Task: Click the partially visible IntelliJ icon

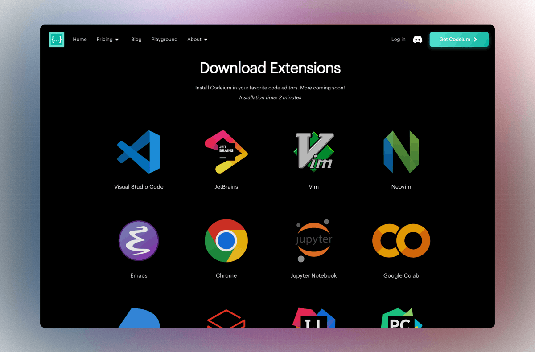Action: [x=314, y=318]
